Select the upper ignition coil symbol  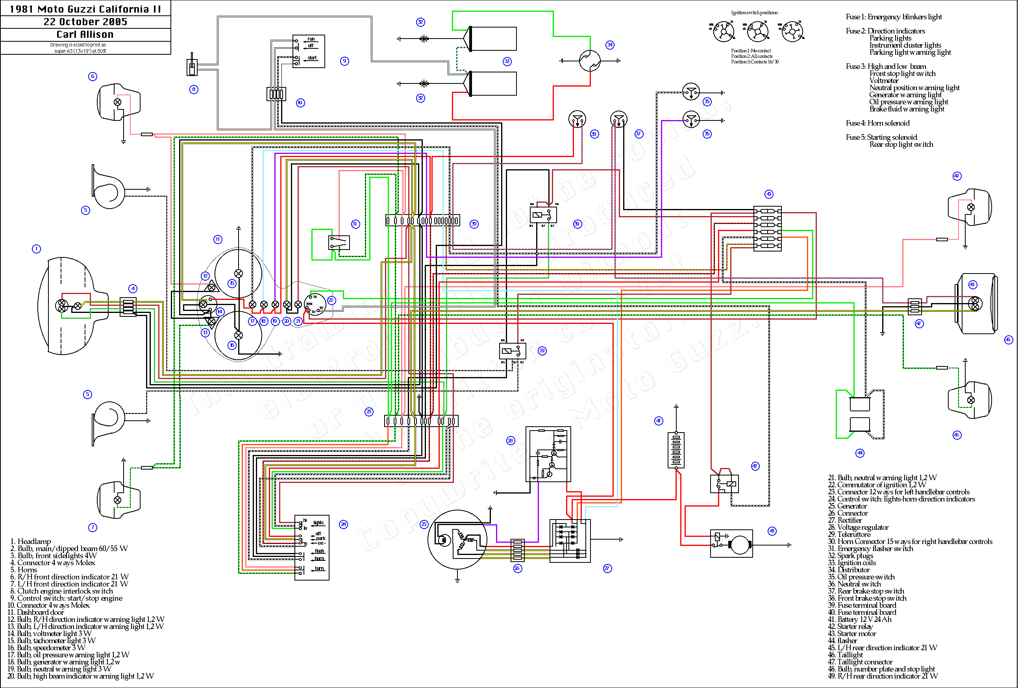click(490, 39)
